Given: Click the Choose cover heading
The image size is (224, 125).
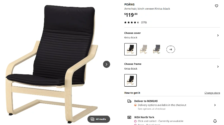Looking at the screenshot, I should [133, 33].
